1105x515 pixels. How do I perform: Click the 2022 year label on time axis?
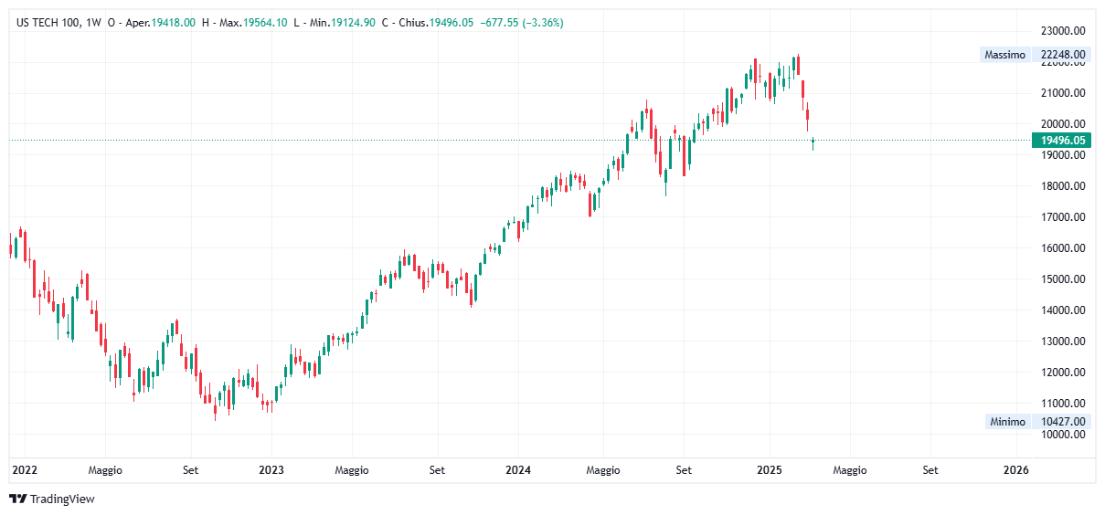point(24,470)
